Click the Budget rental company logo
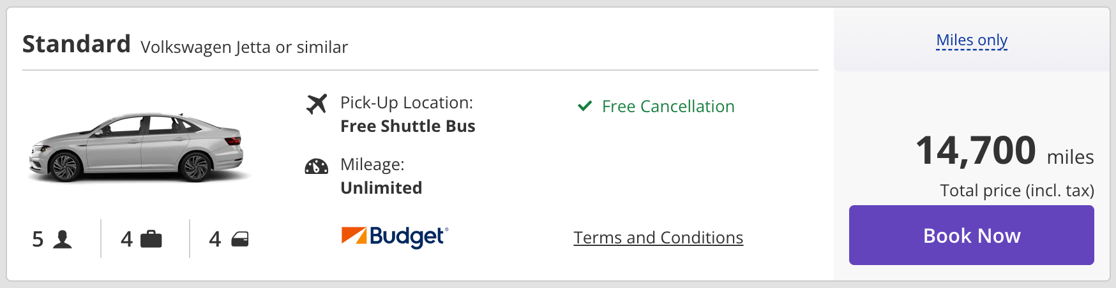The width and height of the screenshot is (1116, 288). pos(395,236)
